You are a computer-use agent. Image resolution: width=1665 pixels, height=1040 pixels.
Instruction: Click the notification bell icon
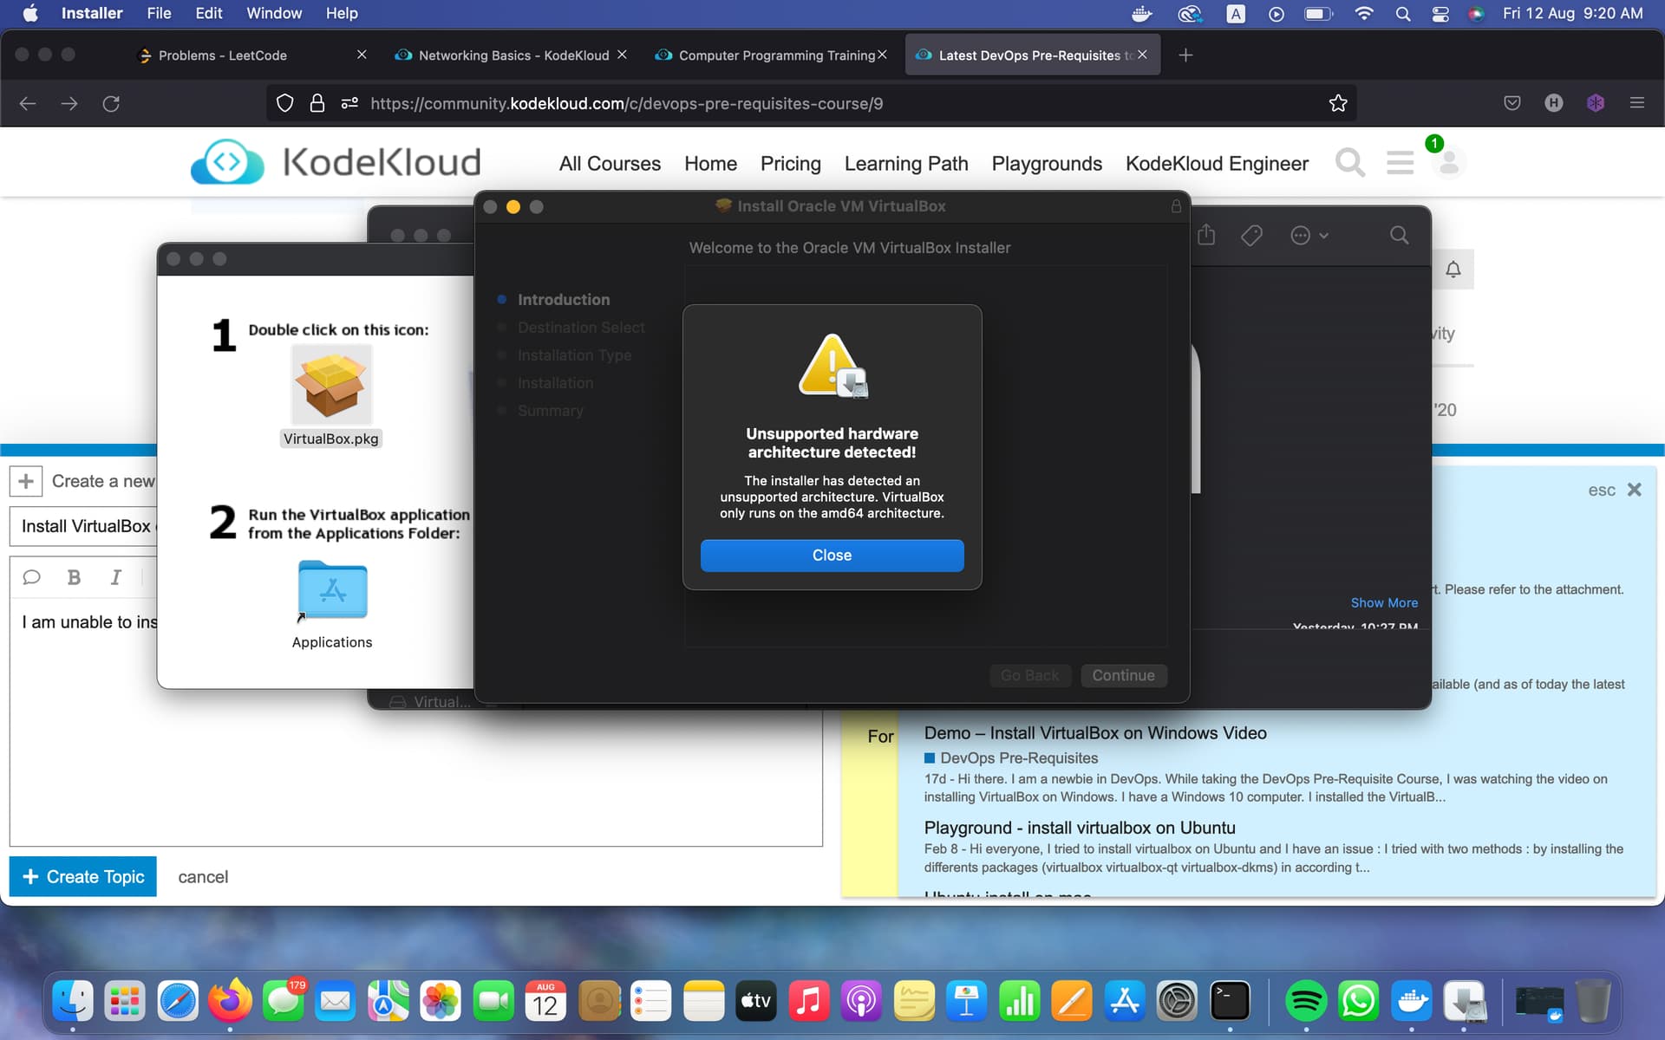(x=1453, y=270)
